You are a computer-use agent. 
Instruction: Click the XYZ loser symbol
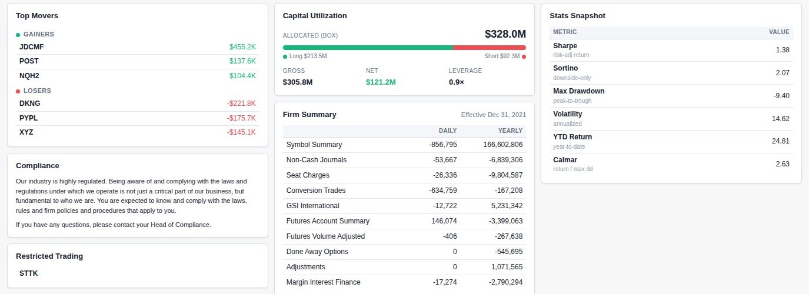point(26,132)
